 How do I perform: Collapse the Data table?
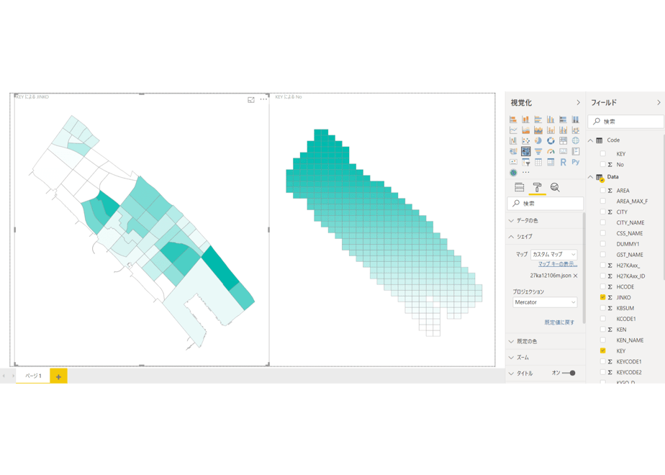click(590, 177)
